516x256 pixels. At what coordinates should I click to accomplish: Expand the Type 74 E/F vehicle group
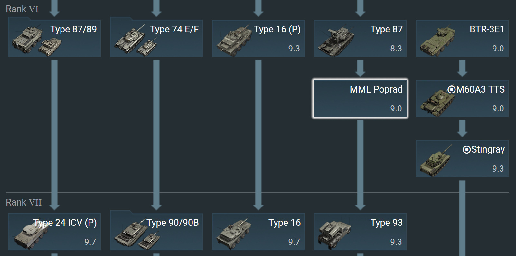point(156,38)
